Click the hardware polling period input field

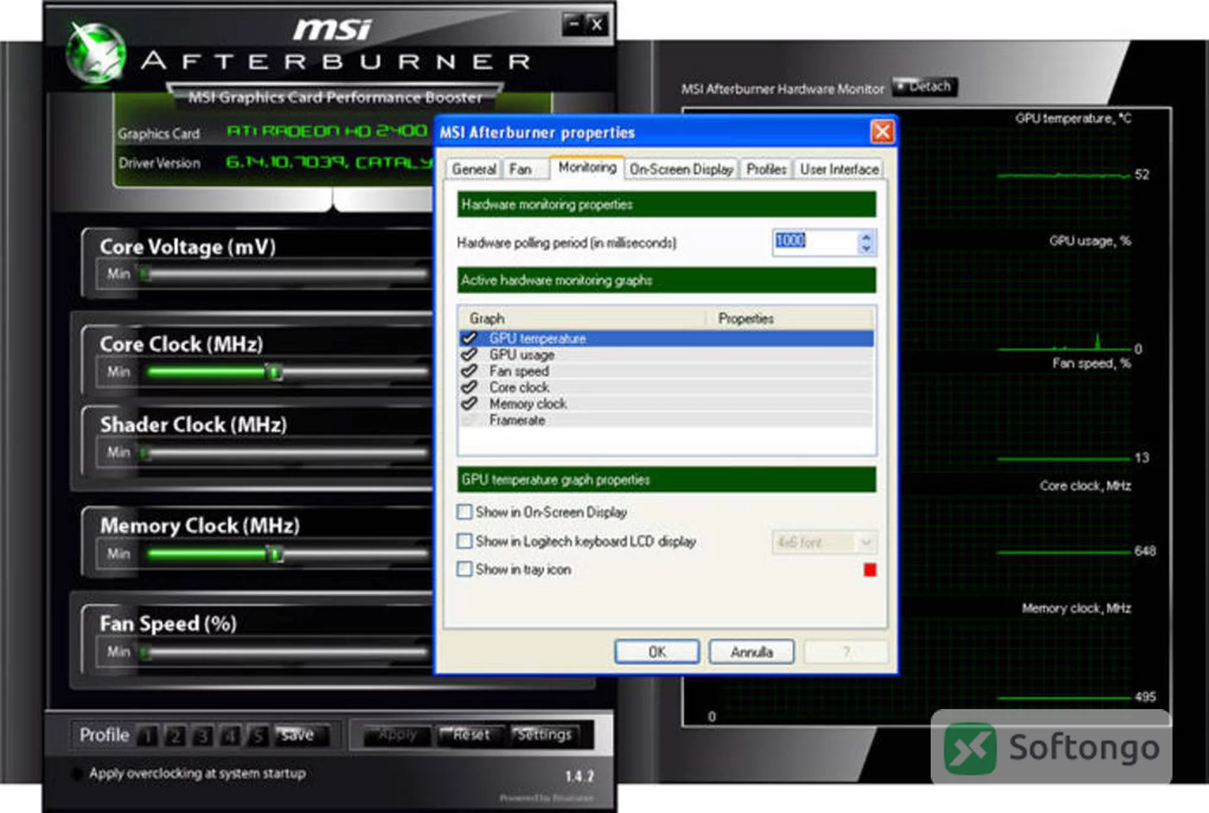815,242
